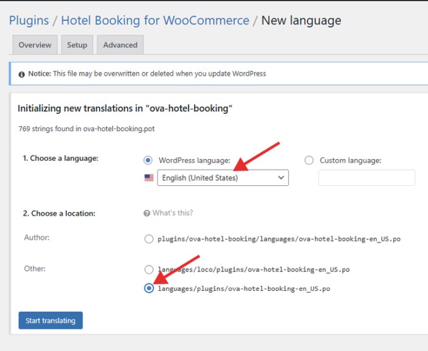This screenshot has height=351, width=428.
Task: Select the languages/plugins location radio button
Action: pos(149,288)
